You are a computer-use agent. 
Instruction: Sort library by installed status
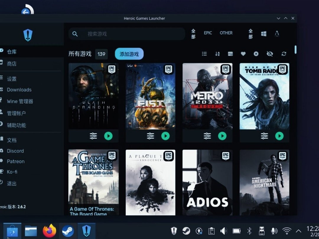click(230, 54)
